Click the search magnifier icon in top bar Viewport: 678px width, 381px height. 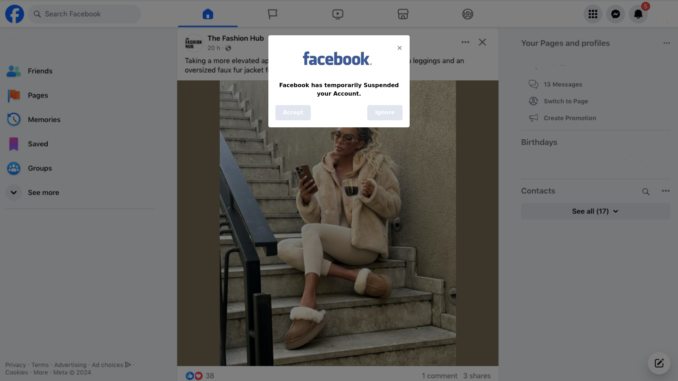click(37, 14)
